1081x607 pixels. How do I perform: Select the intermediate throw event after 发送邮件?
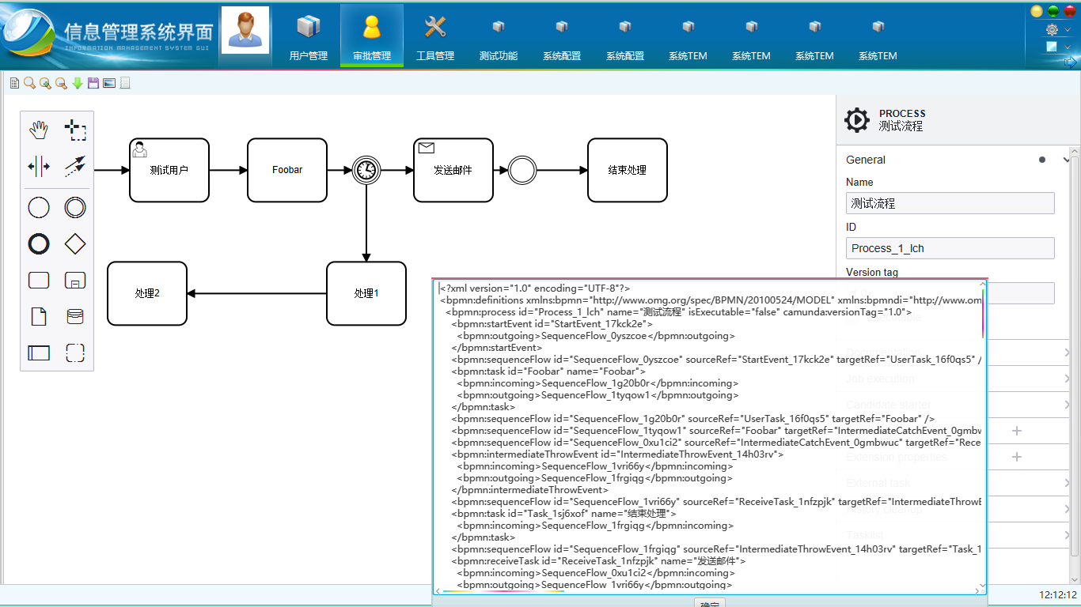point(522,170)
